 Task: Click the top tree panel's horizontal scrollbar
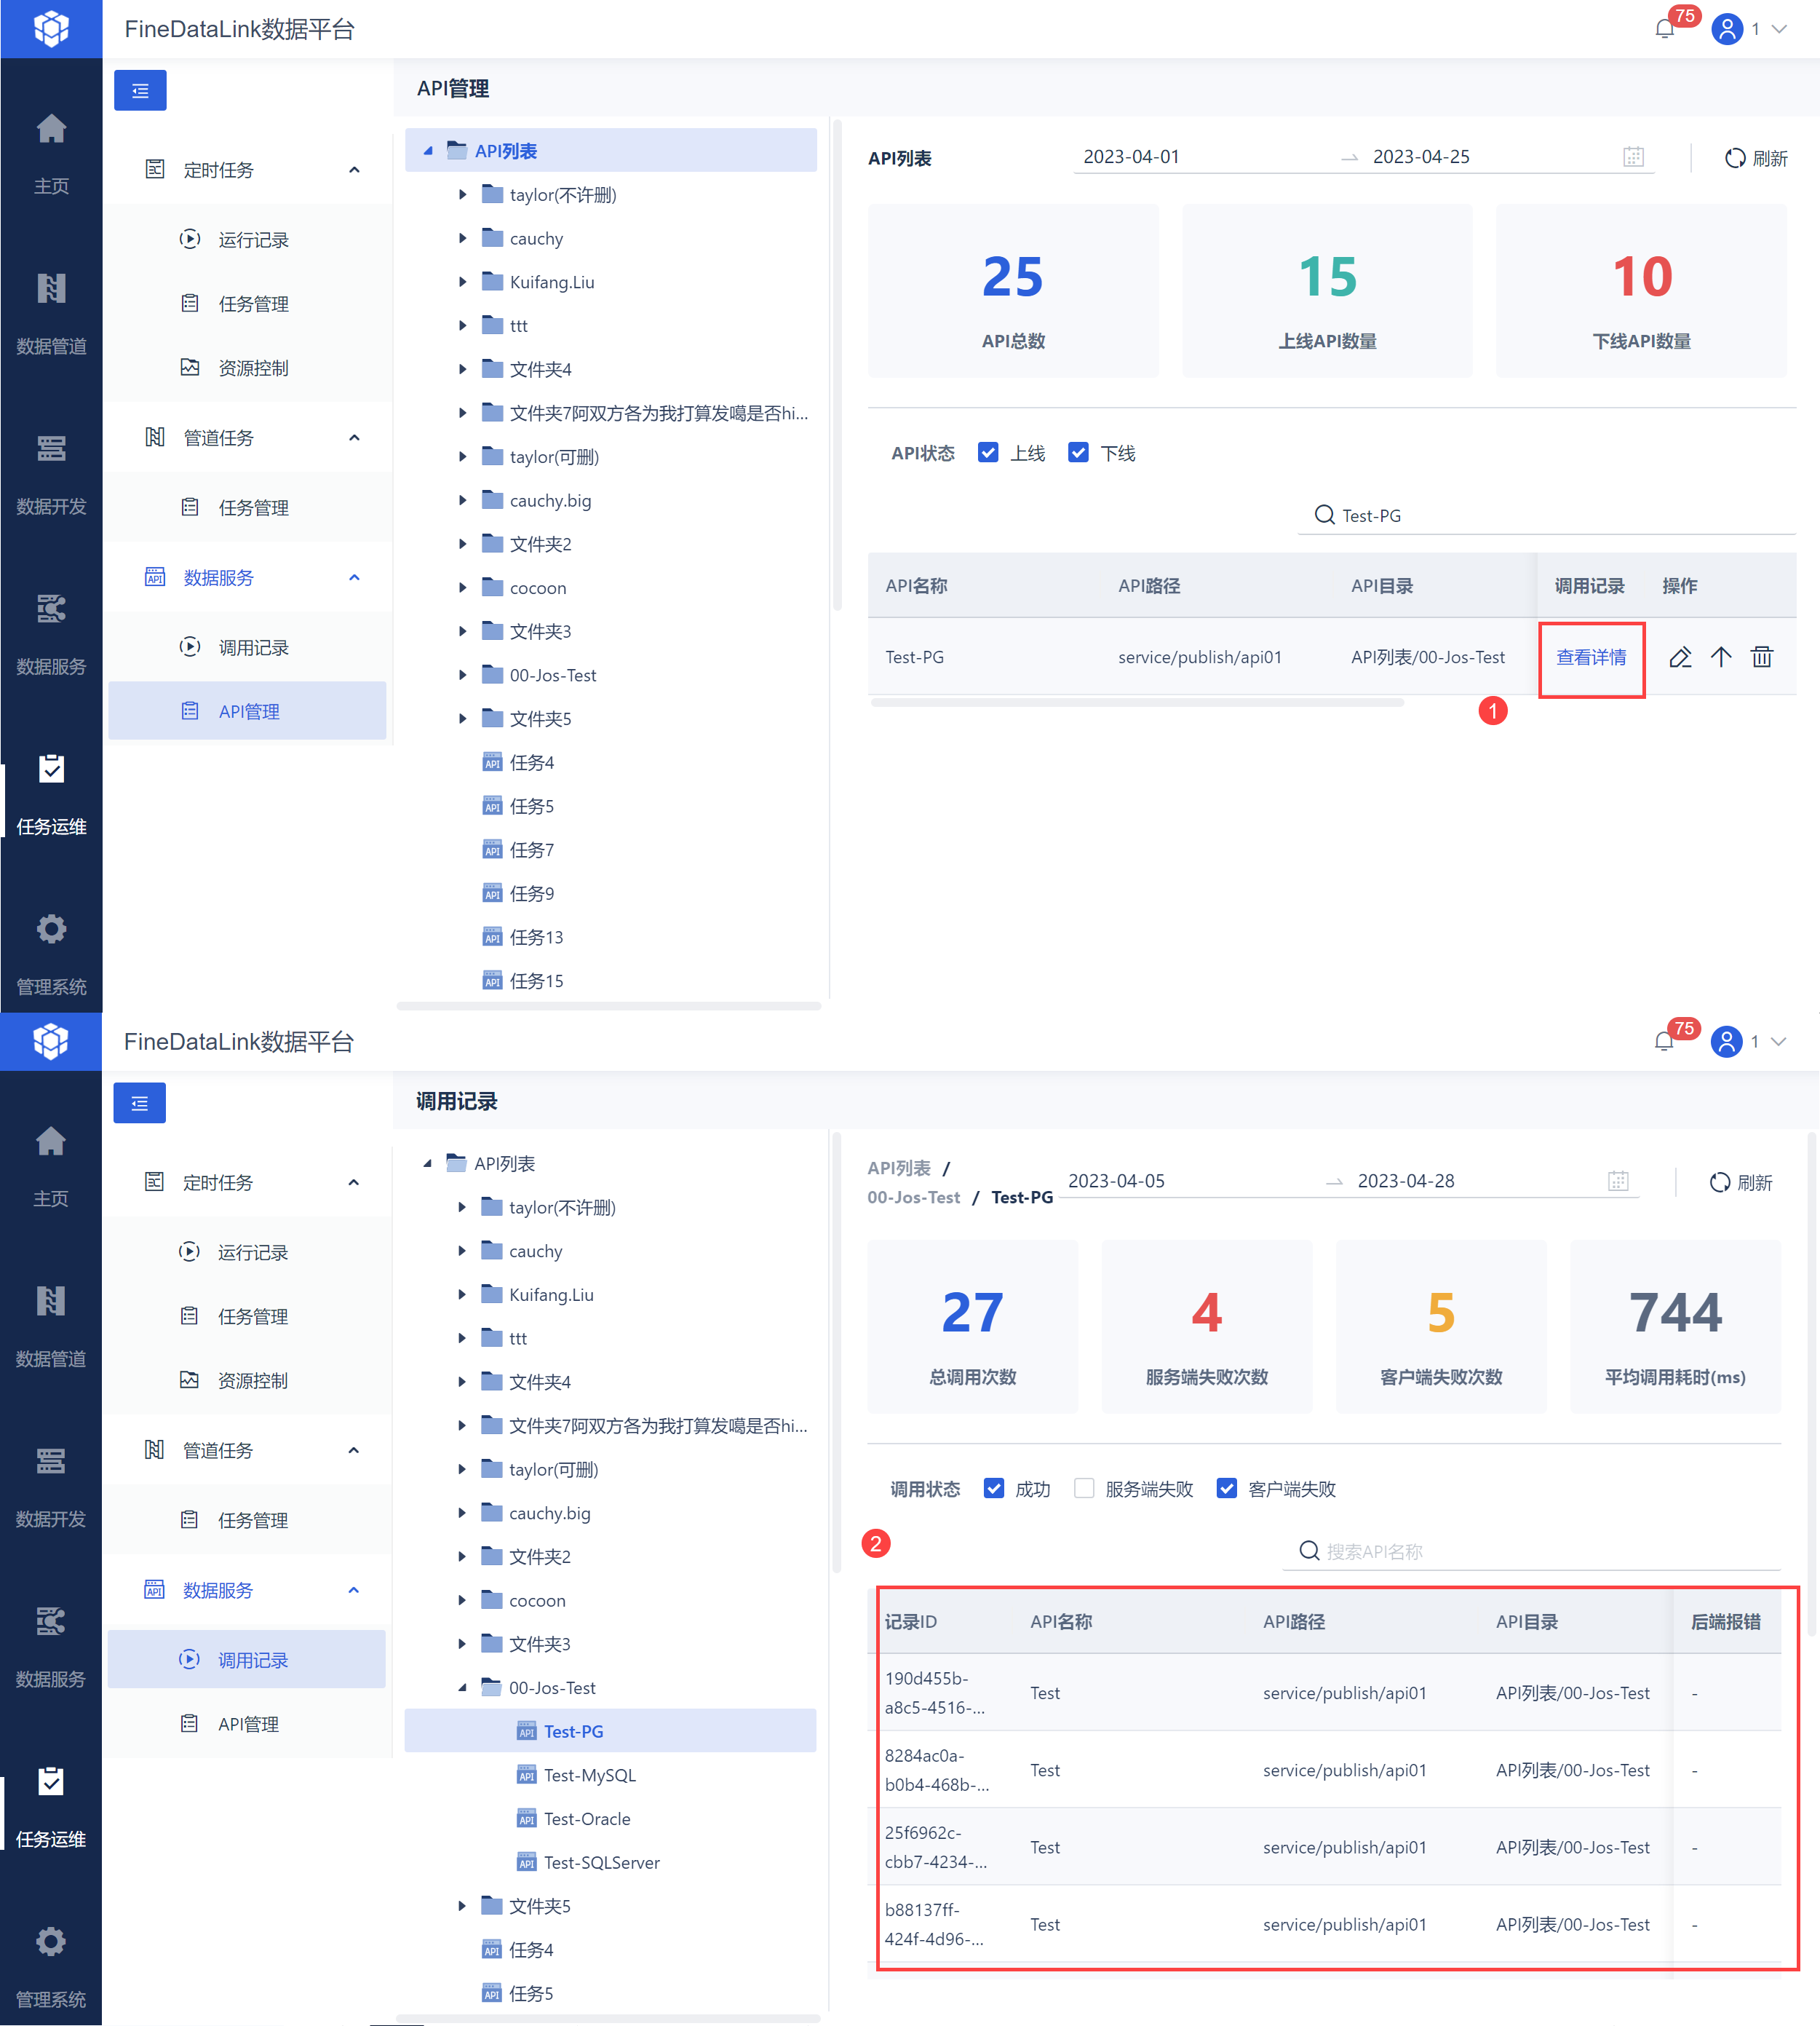coord(609,1005)
